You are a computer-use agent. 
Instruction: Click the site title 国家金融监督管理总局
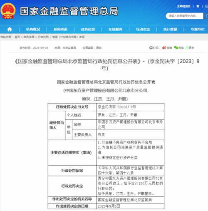click(69, 11)
